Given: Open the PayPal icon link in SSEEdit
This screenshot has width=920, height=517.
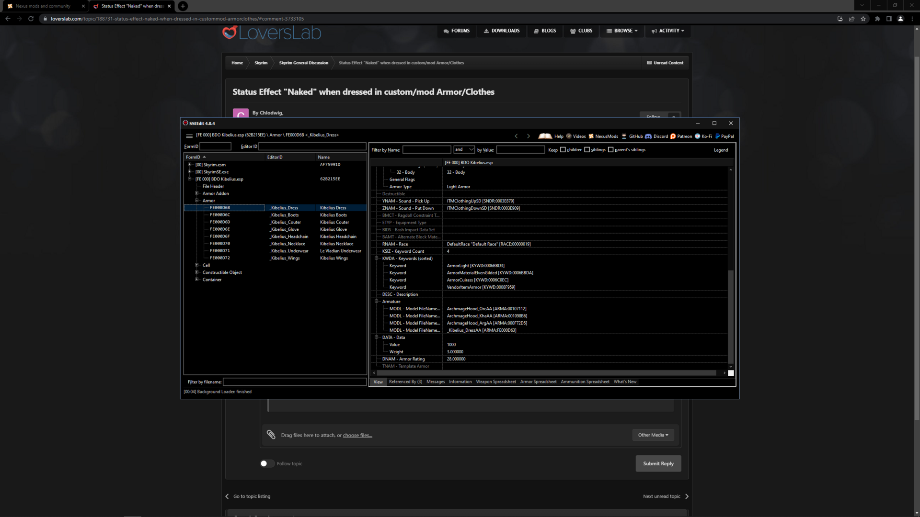Looking at the screenshot, I should 717,136.
